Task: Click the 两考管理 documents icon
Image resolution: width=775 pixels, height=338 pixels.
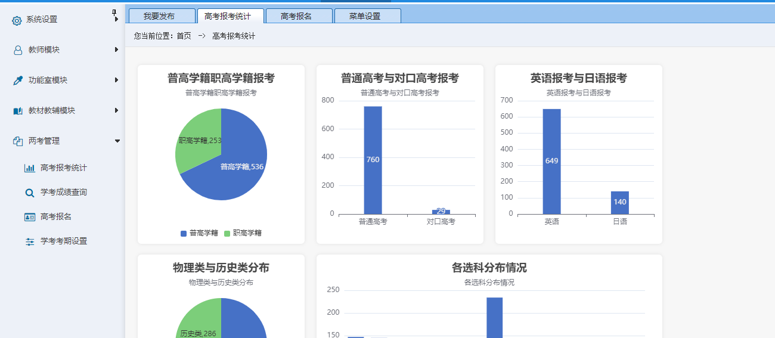Action: tap(18, 141)
